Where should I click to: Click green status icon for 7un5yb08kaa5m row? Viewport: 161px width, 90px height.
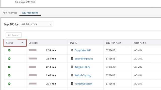click(x=9, y=84)
